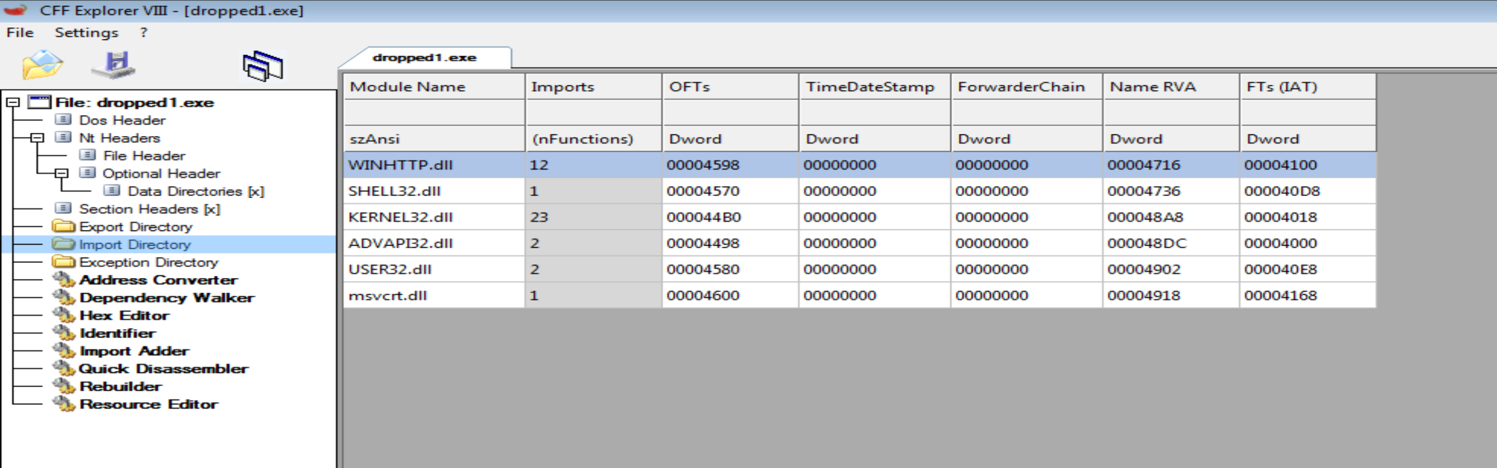Click the save floppy disk toolbar icon
This screenshot has height=468, width=1497.
[x=114, y=65]
